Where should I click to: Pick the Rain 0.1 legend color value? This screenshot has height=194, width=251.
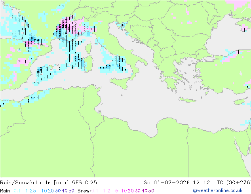[17, 191]
